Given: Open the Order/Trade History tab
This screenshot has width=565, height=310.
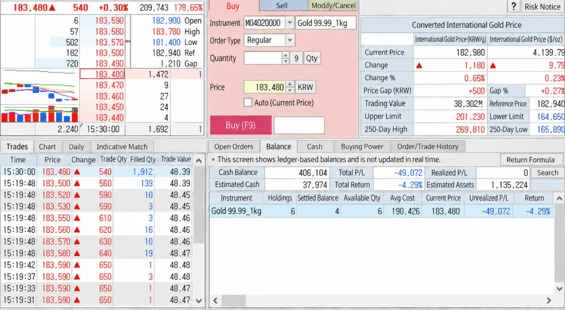Looking at the screenshot, I should point(428,146).
